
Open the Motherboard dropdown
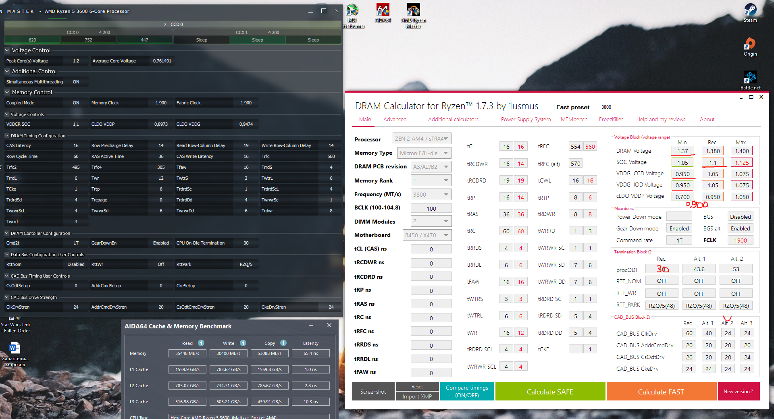click(427, 235)
